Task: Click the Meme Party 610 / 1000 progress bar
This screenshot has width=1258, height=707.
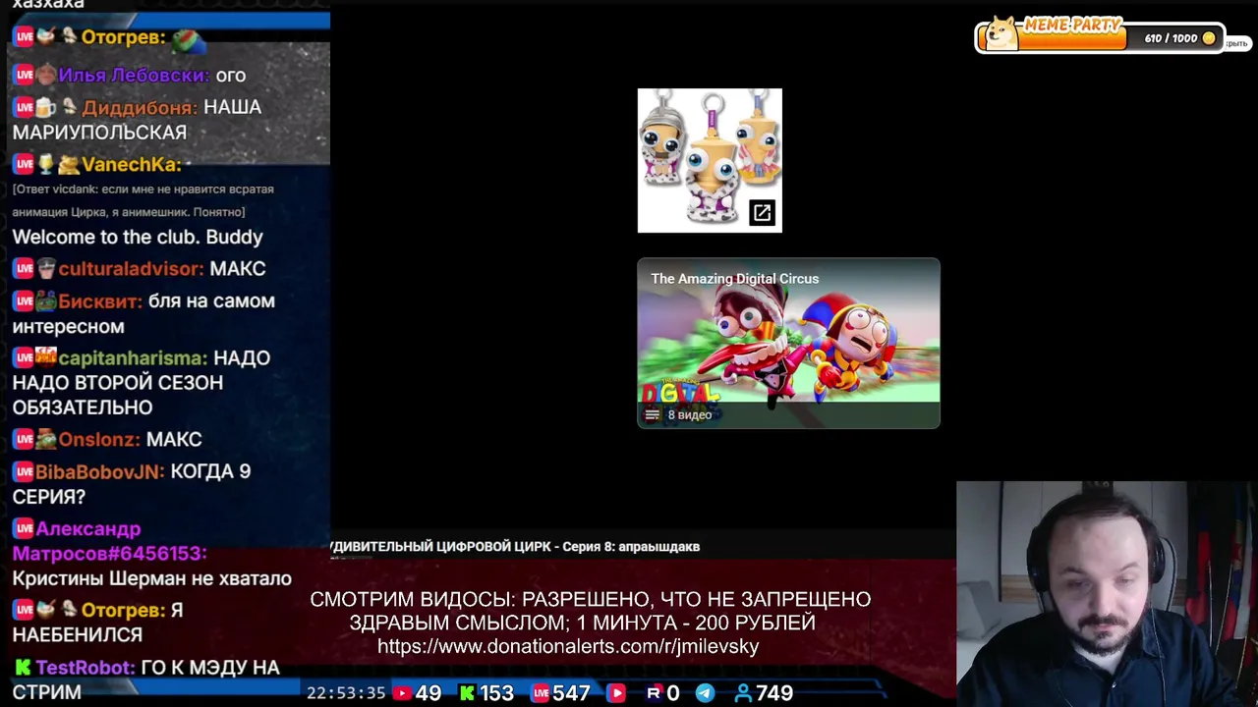Action: [x=1101, y=38]
